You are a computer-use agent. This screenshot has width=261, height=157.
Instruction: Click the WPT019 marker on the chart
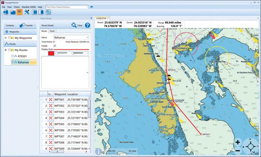(x=166, y=70)
